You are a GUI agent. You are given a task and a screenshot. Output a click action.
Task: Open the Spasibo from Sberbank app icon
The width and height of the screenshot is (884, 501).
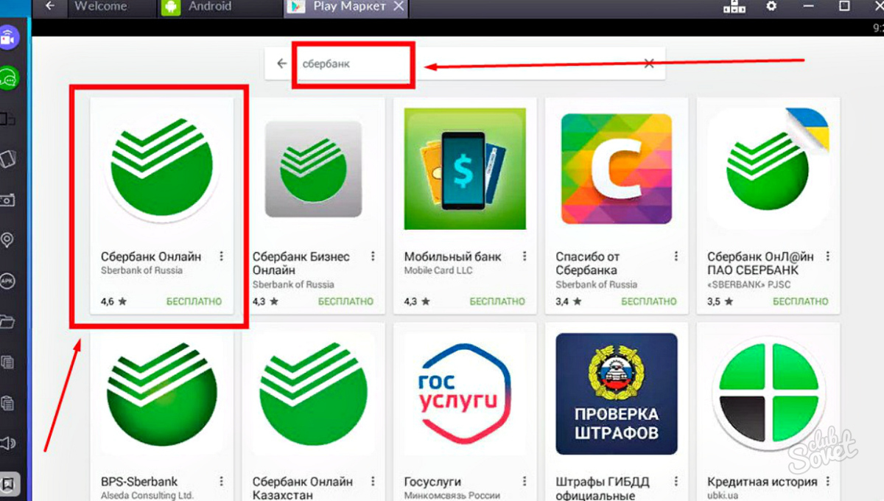[x=617, y=169]
